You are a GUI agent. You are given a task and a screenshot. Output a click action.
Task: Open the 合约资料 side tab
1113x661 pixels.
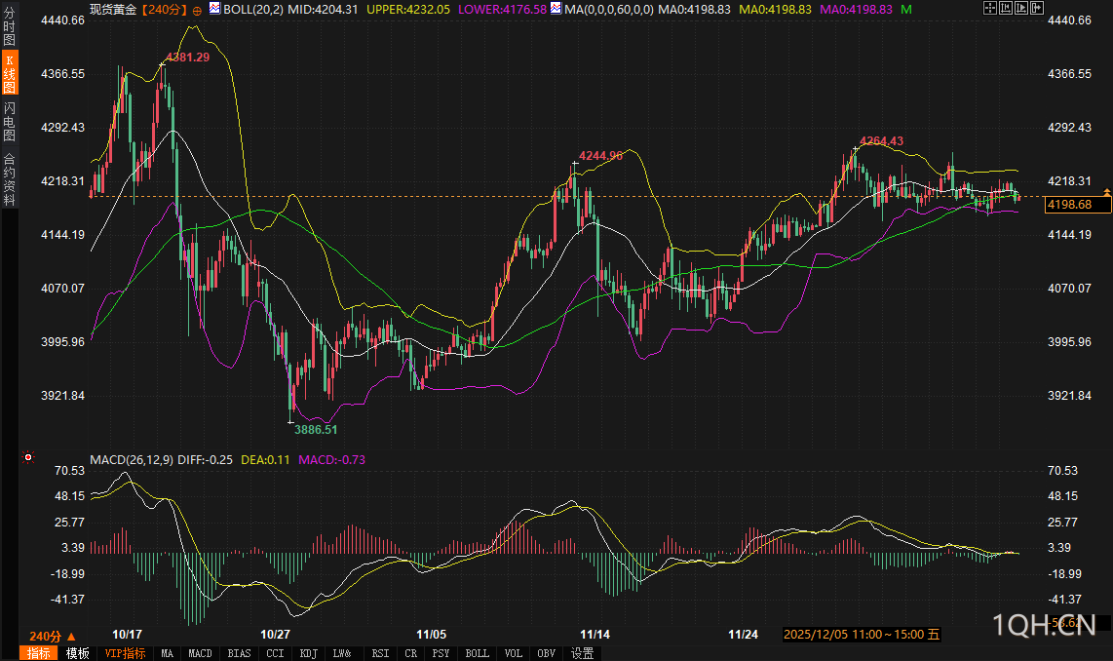(9, 179)
